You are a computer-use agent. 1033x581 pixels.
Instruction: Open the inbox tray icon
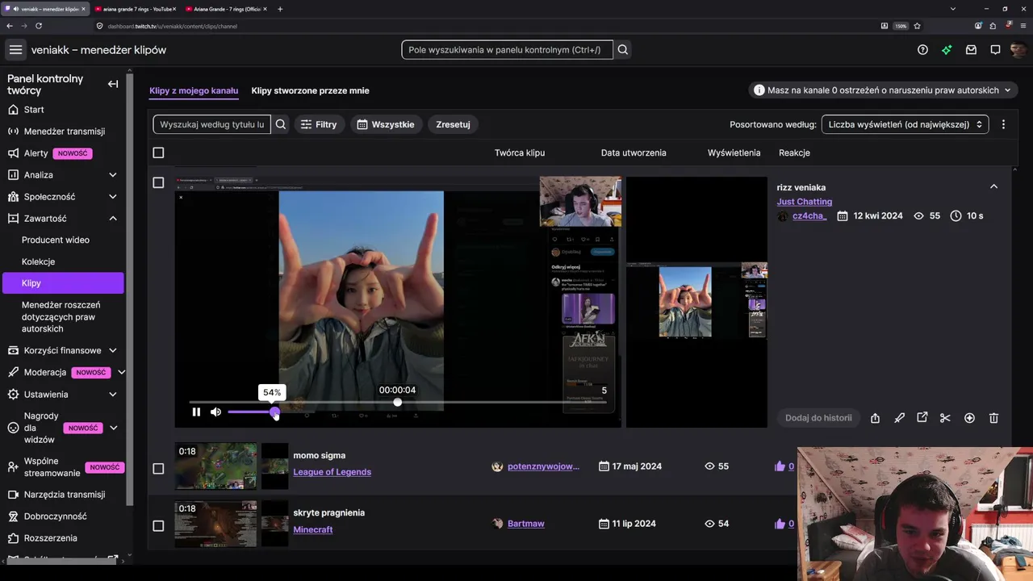(971, 50)
